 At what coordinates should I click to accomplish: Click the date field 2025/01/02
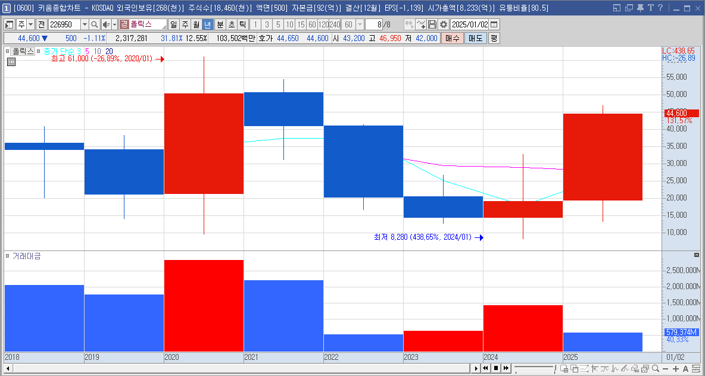(469, 24)
